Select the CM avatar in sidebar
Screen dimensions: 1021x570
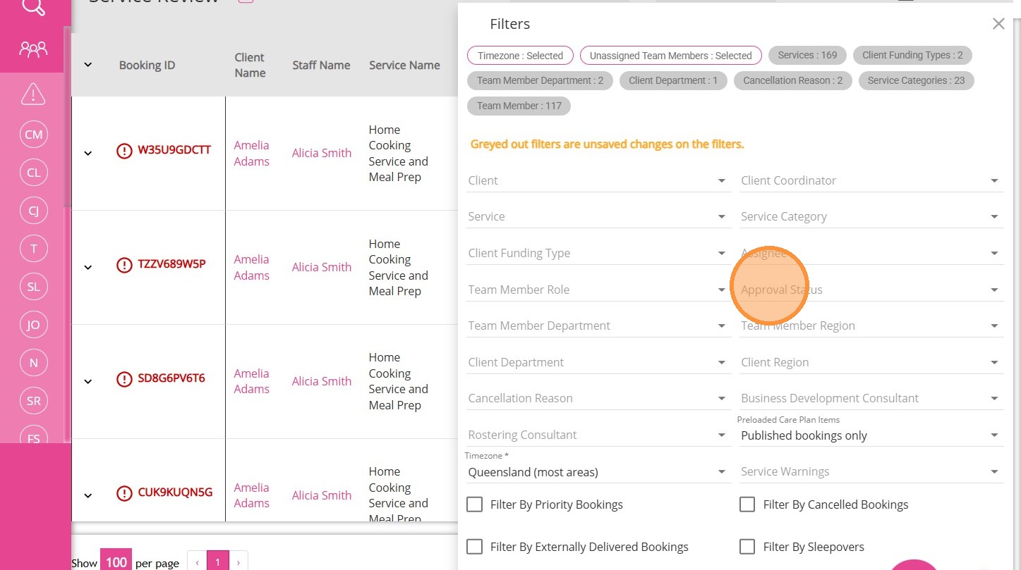pos(33,135)
